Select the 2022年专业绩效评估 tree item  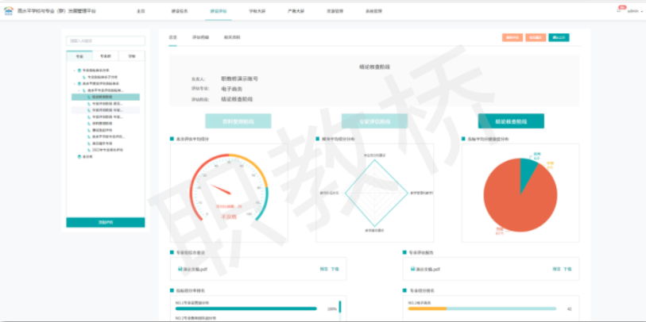[107, 150]
